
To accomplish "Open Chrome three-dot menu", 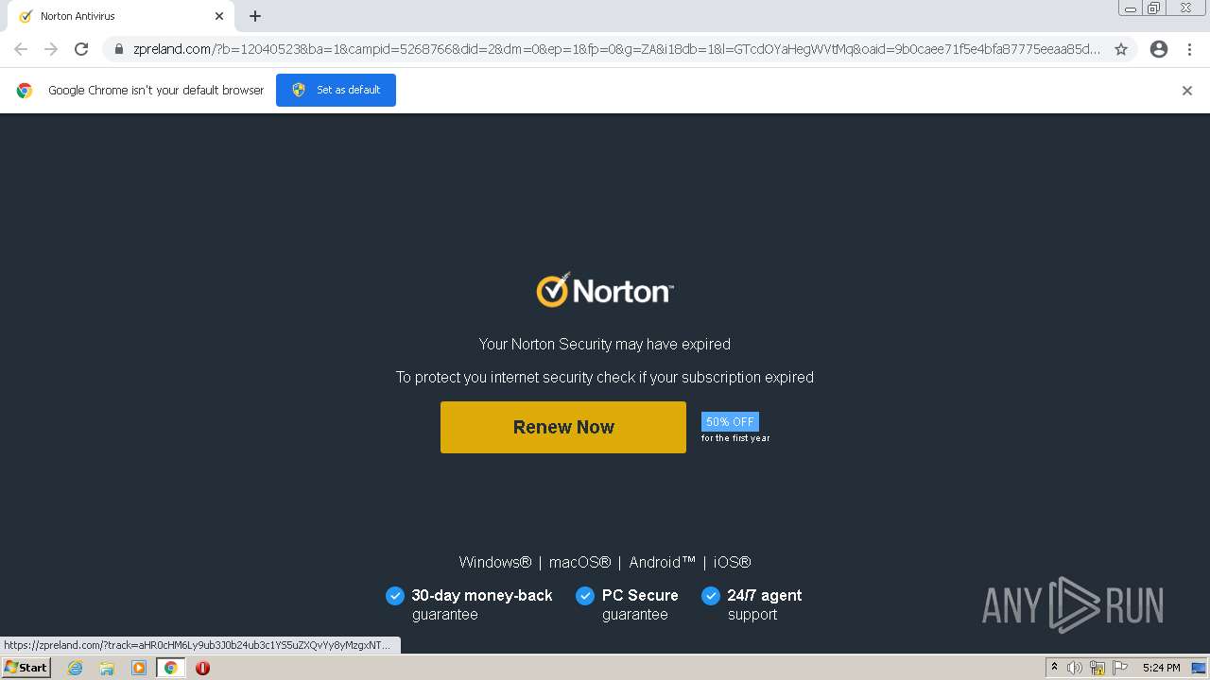I will pos(1190,49).
